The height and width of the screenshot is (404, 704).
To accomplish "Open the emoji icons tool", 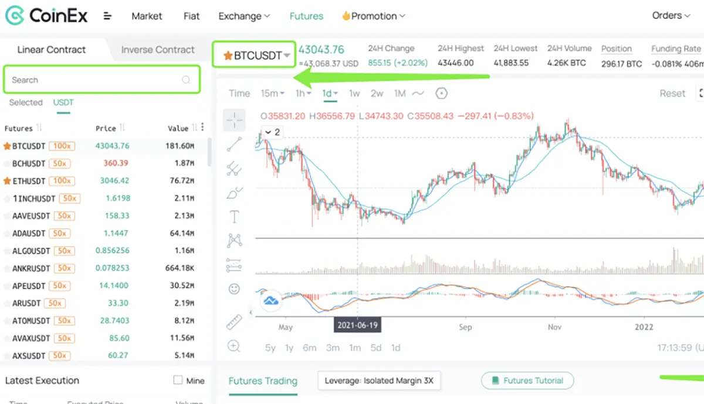I will (x=234, y=289).
